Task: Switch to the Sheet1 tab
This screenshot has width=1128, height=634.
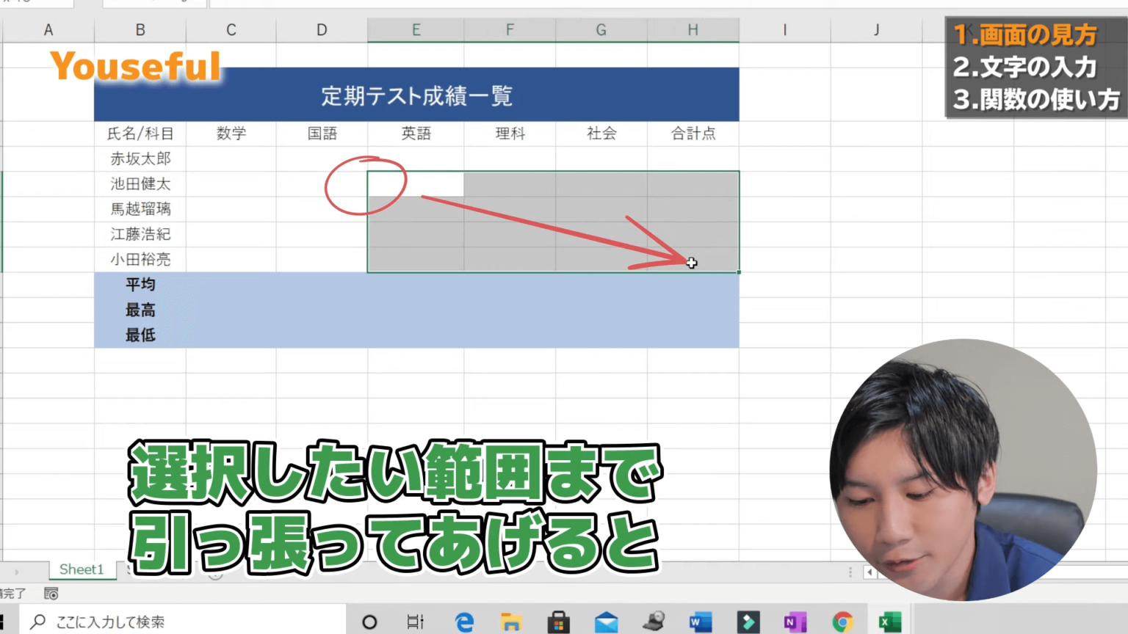Action: point(82,569)
